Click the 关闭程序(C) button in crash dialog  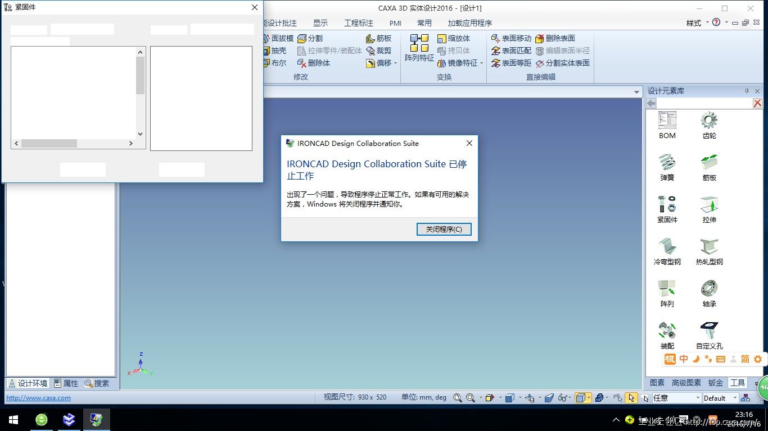click(x=444, y=229)
